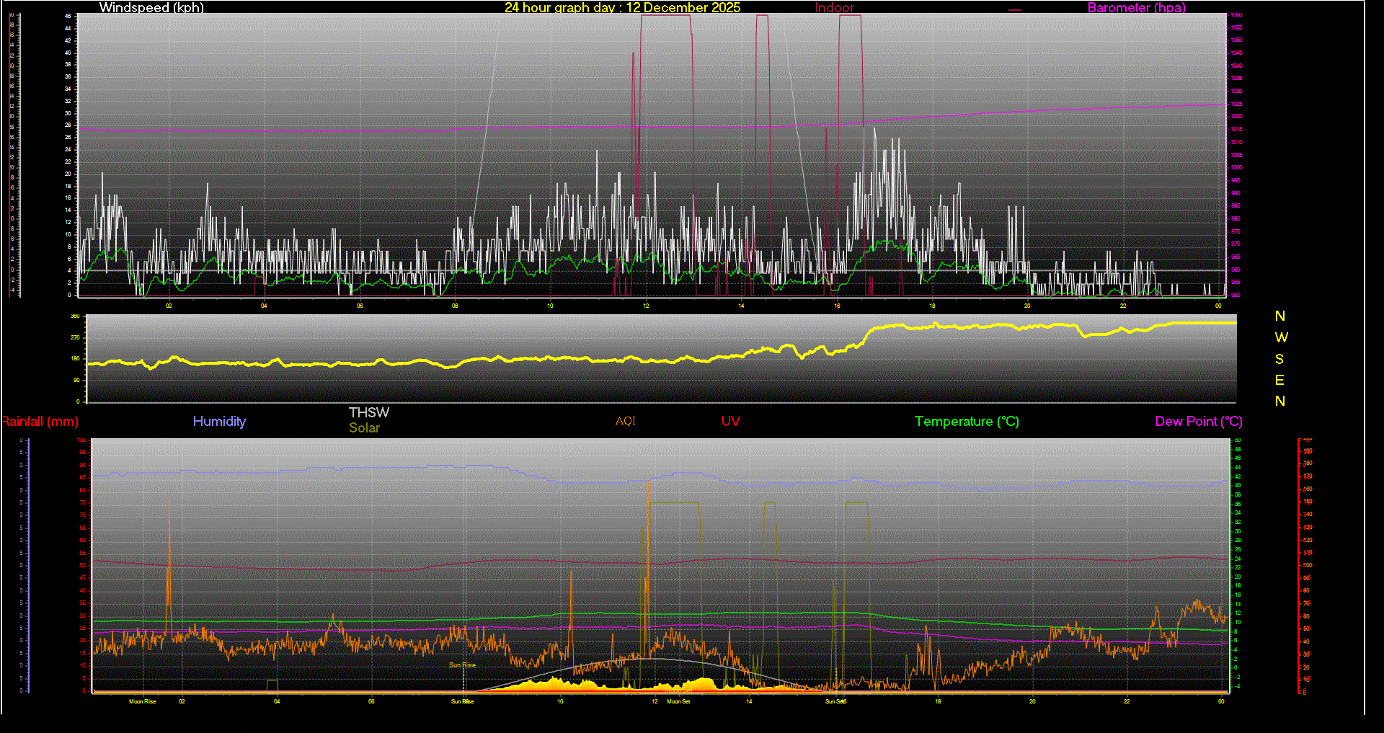Toggle the Temperature (°C) trace visibility
Image resolution: width=1384 pixels, height=733 pixels.
coord(967,422)
